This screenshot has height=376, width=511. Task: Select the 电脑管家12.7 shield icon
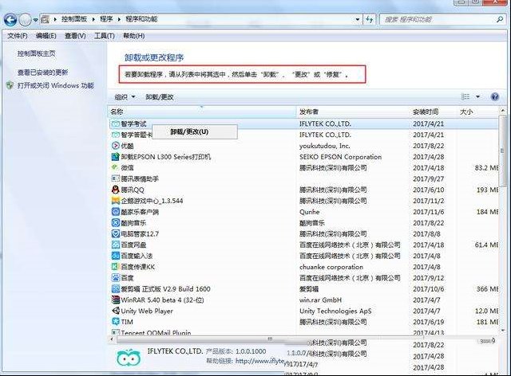(x=116, y=234)
